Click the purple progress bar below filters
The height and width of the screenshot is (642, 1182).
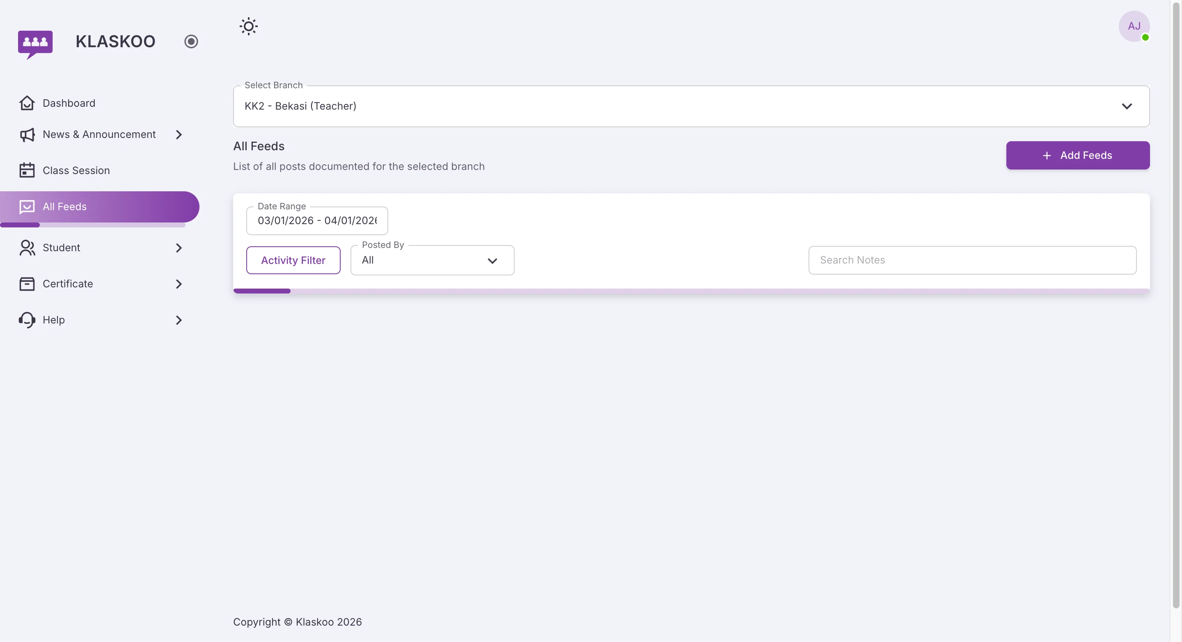click(x=262, y=291)
